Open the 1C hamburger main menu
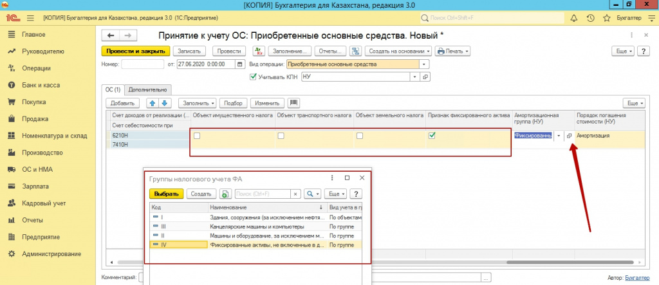The image size is (659, 285). (30, 18)
